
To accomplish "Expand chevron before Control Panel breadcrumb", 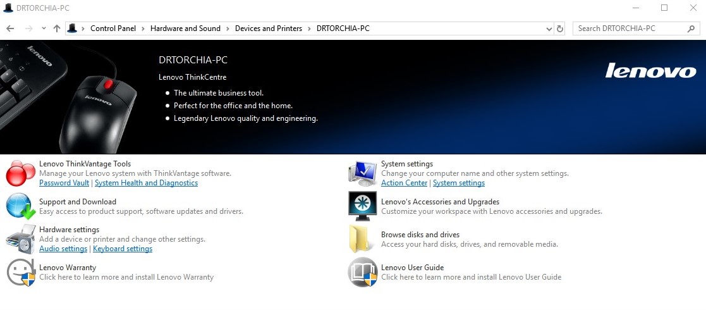I will [x=83, y=28].
